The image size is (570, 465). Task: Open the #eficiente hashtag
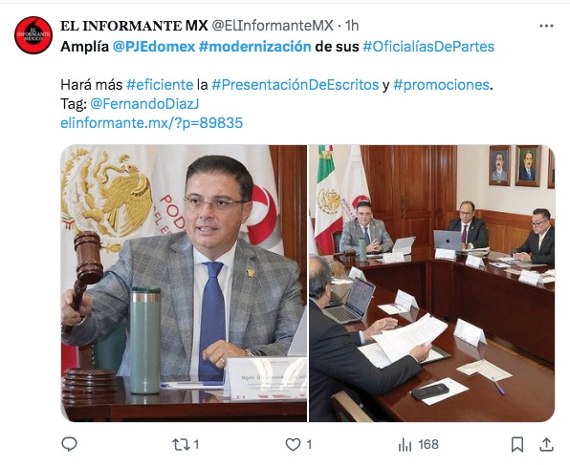[160, 85]
